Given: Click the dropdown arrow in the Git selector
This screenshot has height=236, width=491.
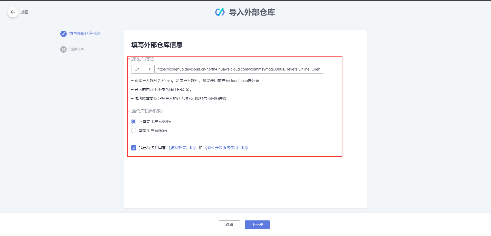Looking at the screenshot, I should (x=150, y=69).
